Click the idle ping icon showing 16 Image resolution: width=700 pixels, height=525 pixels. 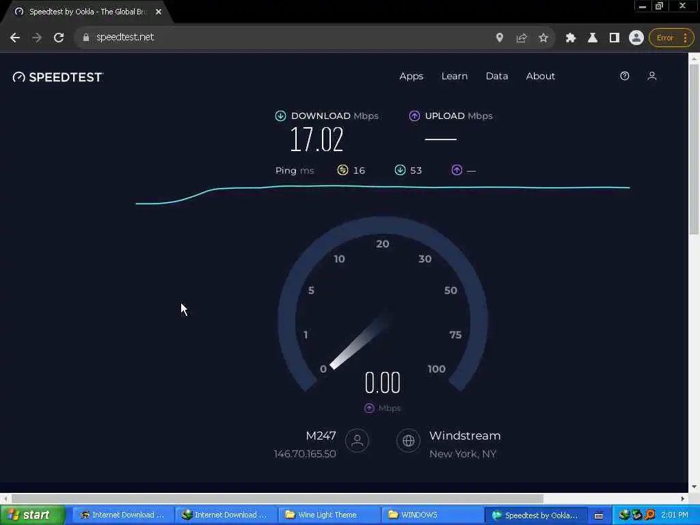342,170
